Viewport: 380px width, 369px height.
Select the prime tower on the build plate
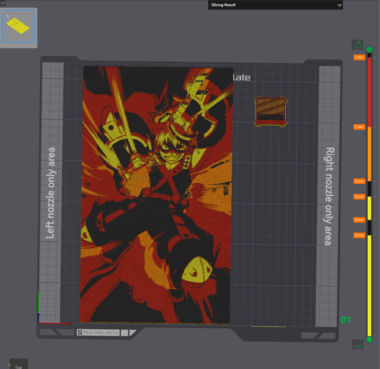pos(271,112)
